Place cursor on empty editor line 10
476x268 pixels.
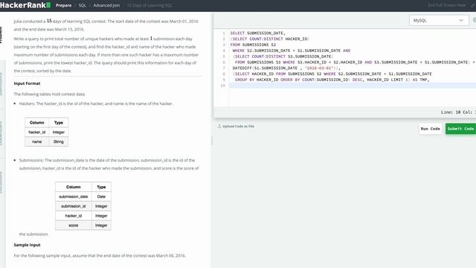click(352, 86)
